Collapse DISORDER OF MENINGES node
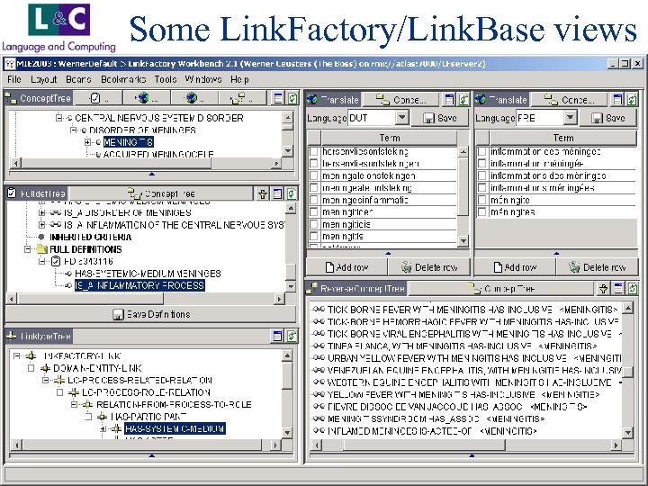Screen dimensions: 648x486 click(x=74, y=130)
